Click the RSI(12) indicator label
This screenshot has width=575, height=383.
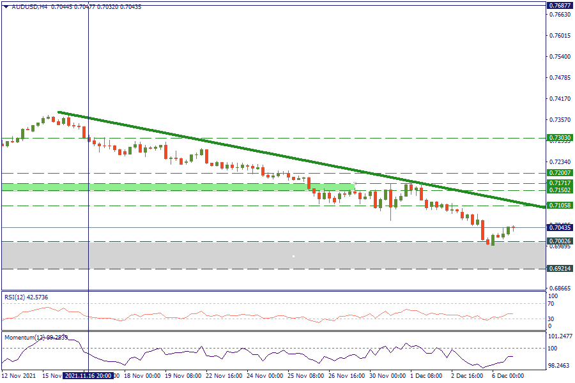[26, 297]
